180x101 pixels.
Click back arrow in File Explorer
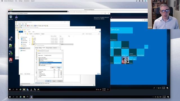coord(20,34)
